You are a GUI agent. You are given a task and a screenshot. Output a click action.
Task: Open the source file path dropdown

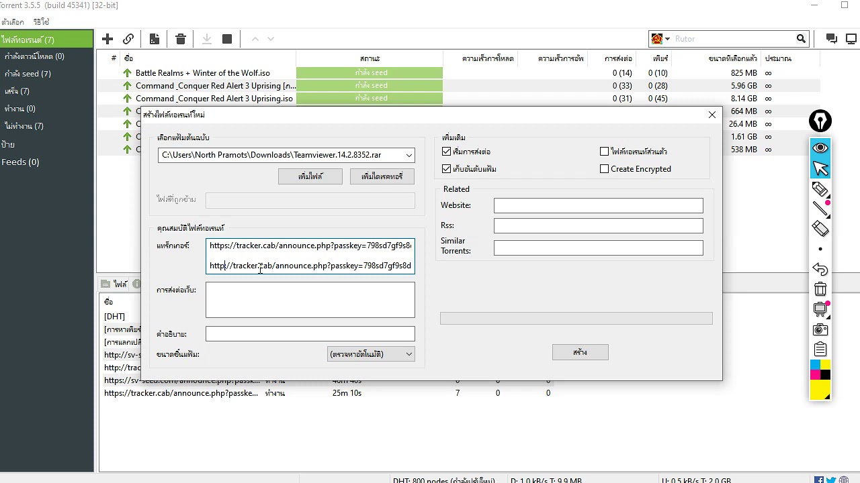pyautogui.click(x=408, y=155)
